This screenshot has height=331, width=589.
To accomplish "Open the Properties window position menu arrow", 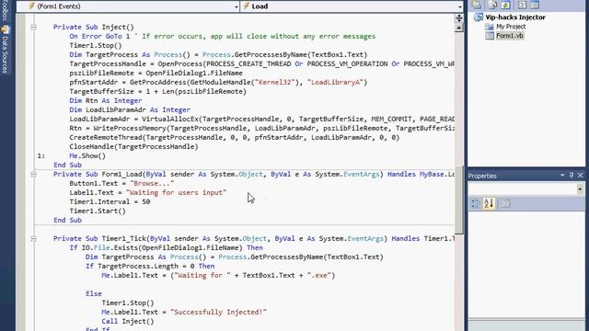I will click(562, 176).
